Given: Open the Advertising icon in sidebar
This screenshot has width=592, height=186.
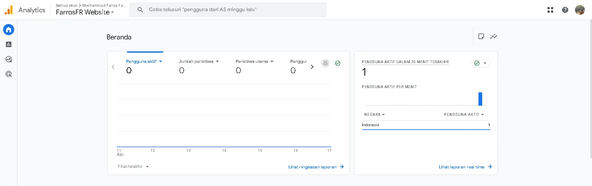Looking at the screenshot, I should [9, 74].
